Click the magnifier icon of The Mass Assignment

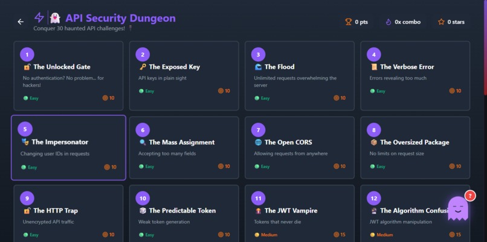tap(143, 142)
